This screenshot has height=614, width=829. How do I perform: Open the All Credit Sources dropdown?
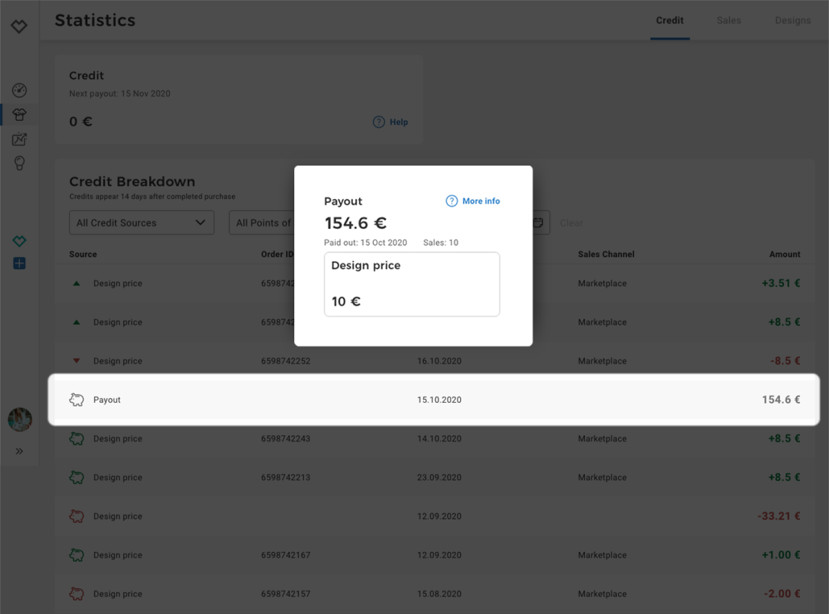click(x=141, y=223)
